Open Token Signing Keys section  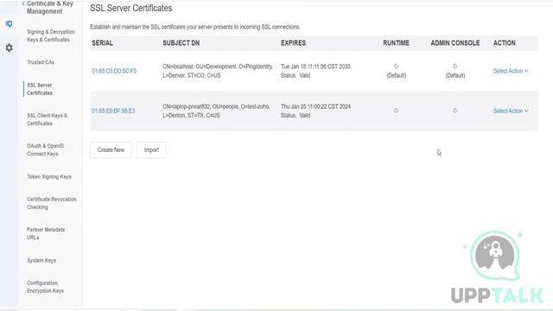(49, 176)
